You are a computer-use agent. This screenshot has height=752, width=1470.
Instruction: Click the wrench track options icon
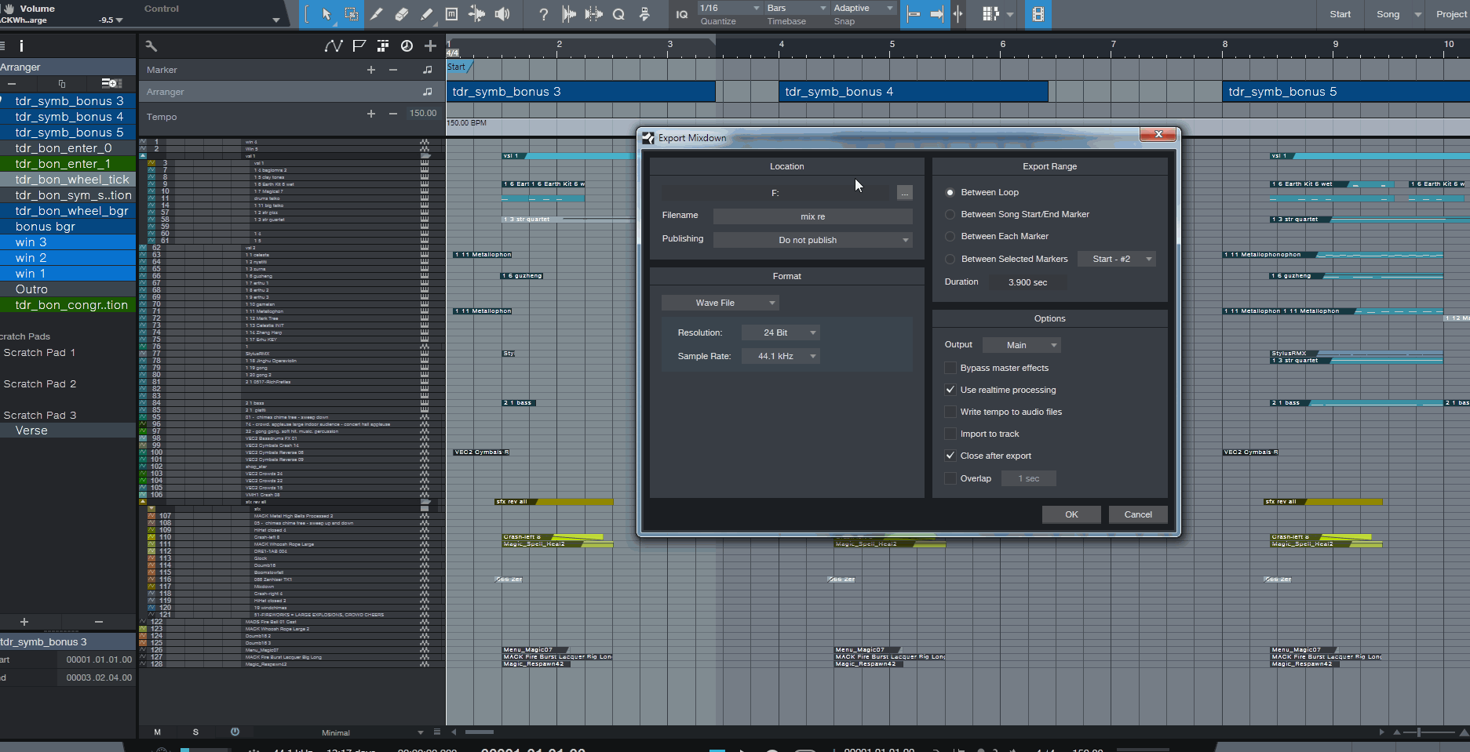pos(151,46)
